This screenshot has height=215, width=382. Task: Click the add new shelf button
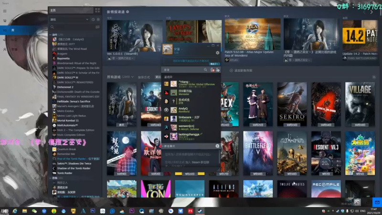(241, 70)
